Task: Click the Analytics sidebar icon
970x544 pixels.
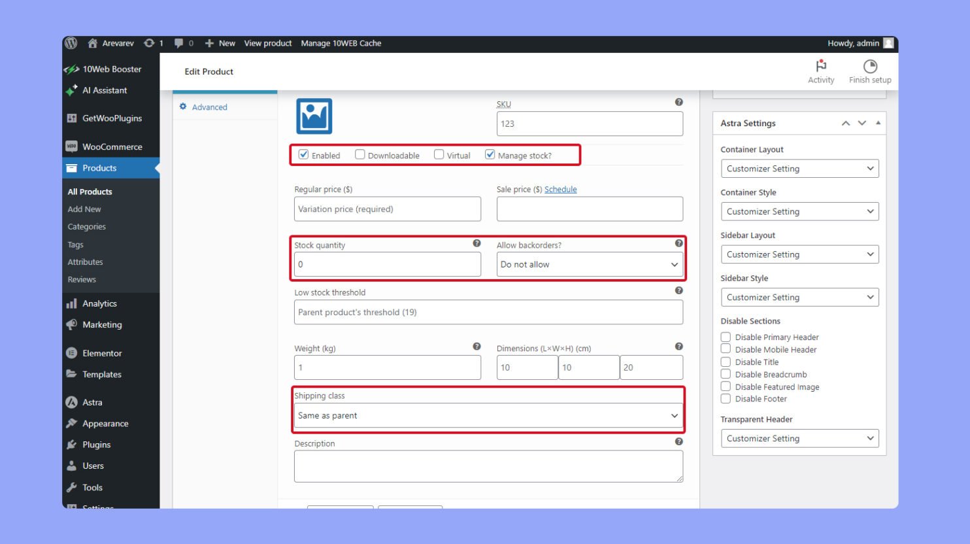Action: [72, 303]
